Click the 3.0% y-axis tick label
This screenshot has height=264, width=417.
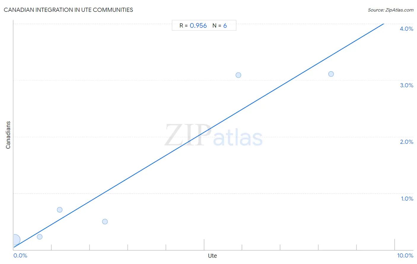point(406,85)
